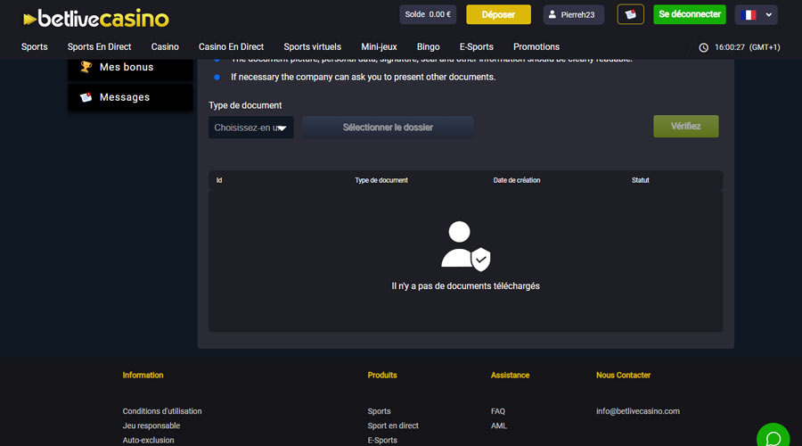Image resolution: width=802 pixels, height=446 pixels.
Task: Open Auto-exclusion footer link
Action: click(x=148, y=440)
